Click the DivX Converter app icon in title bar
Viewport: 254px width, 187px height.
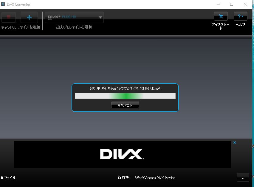point(3,4)
